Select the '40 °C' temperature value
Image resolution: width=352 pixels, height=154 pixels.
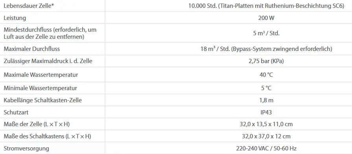266,74
